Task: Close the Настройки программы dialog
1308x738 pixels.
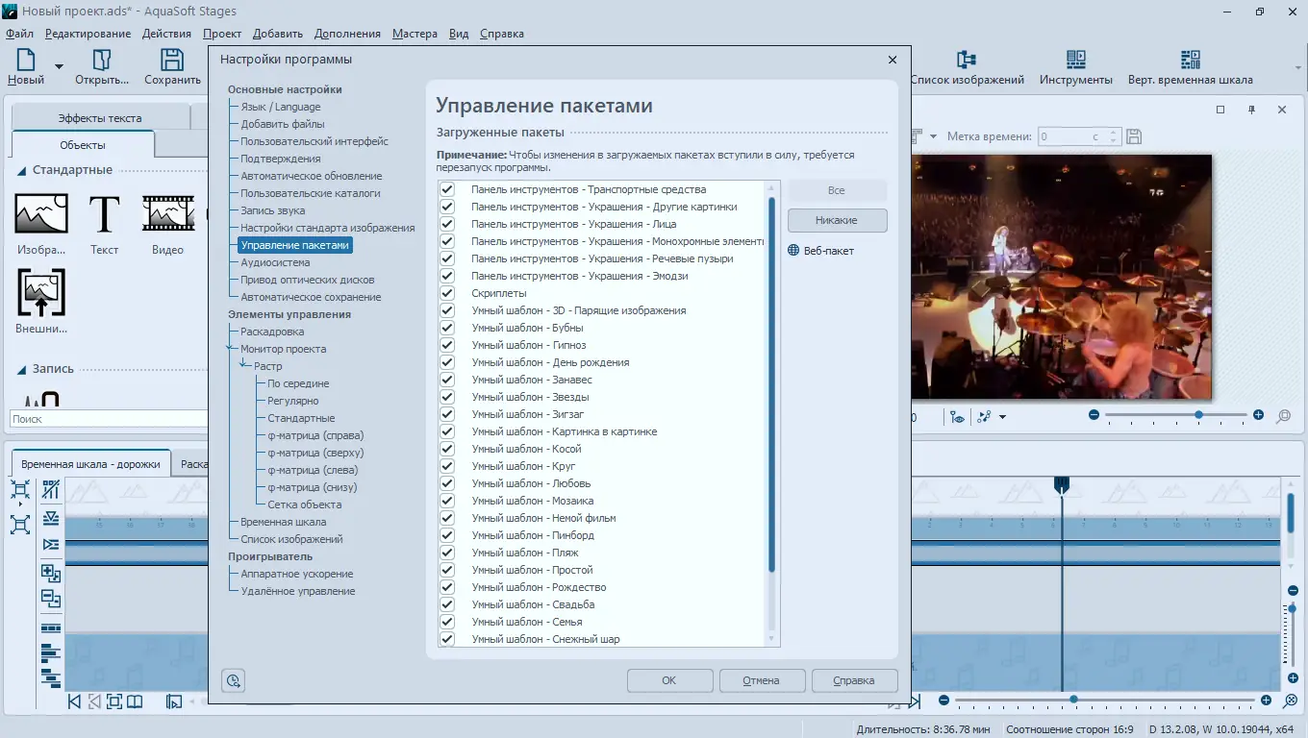Action: pos(893,60)
